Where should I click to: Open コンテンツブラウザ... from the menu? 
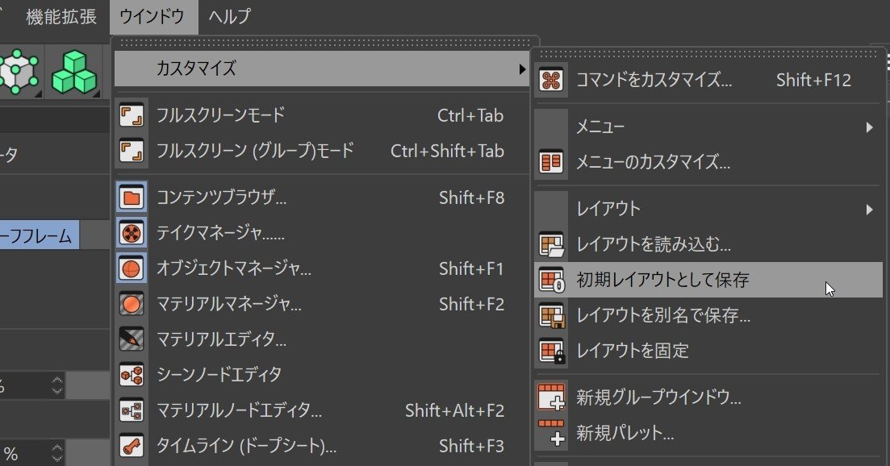(321, 198)
